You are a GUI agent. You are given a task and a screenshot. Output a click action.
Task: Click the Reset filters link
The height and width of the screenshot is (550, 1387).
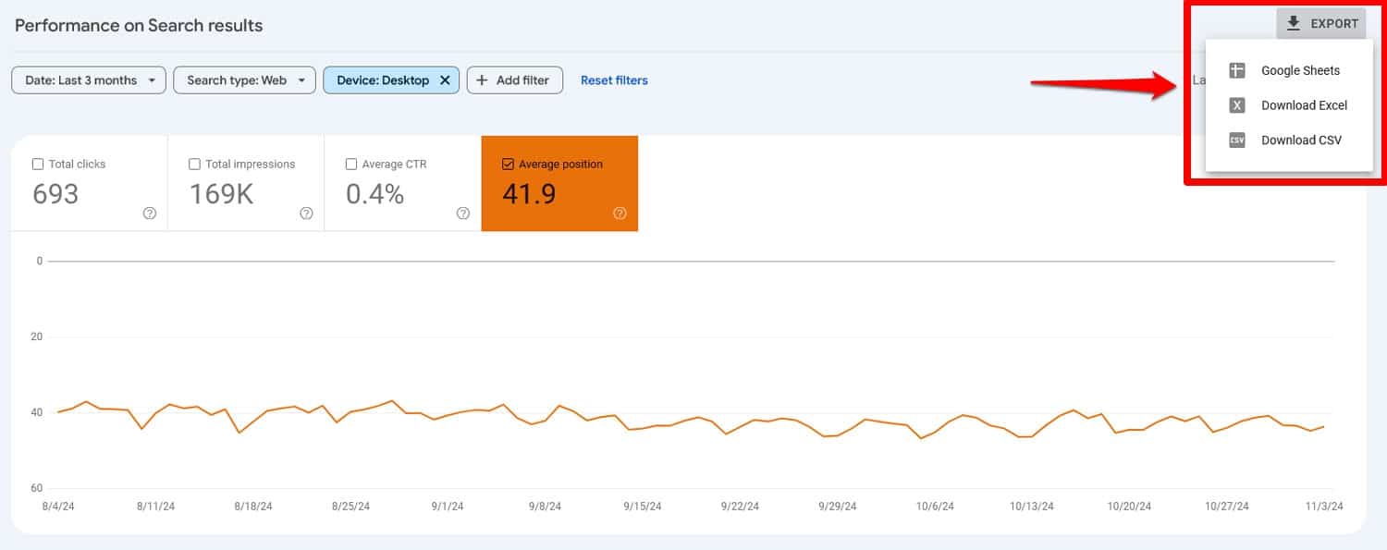(x=614, y=79)
